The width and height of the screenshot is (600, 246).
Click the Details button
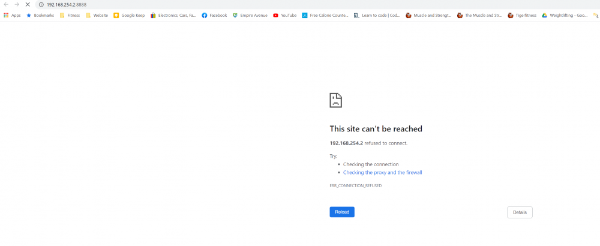520,212
